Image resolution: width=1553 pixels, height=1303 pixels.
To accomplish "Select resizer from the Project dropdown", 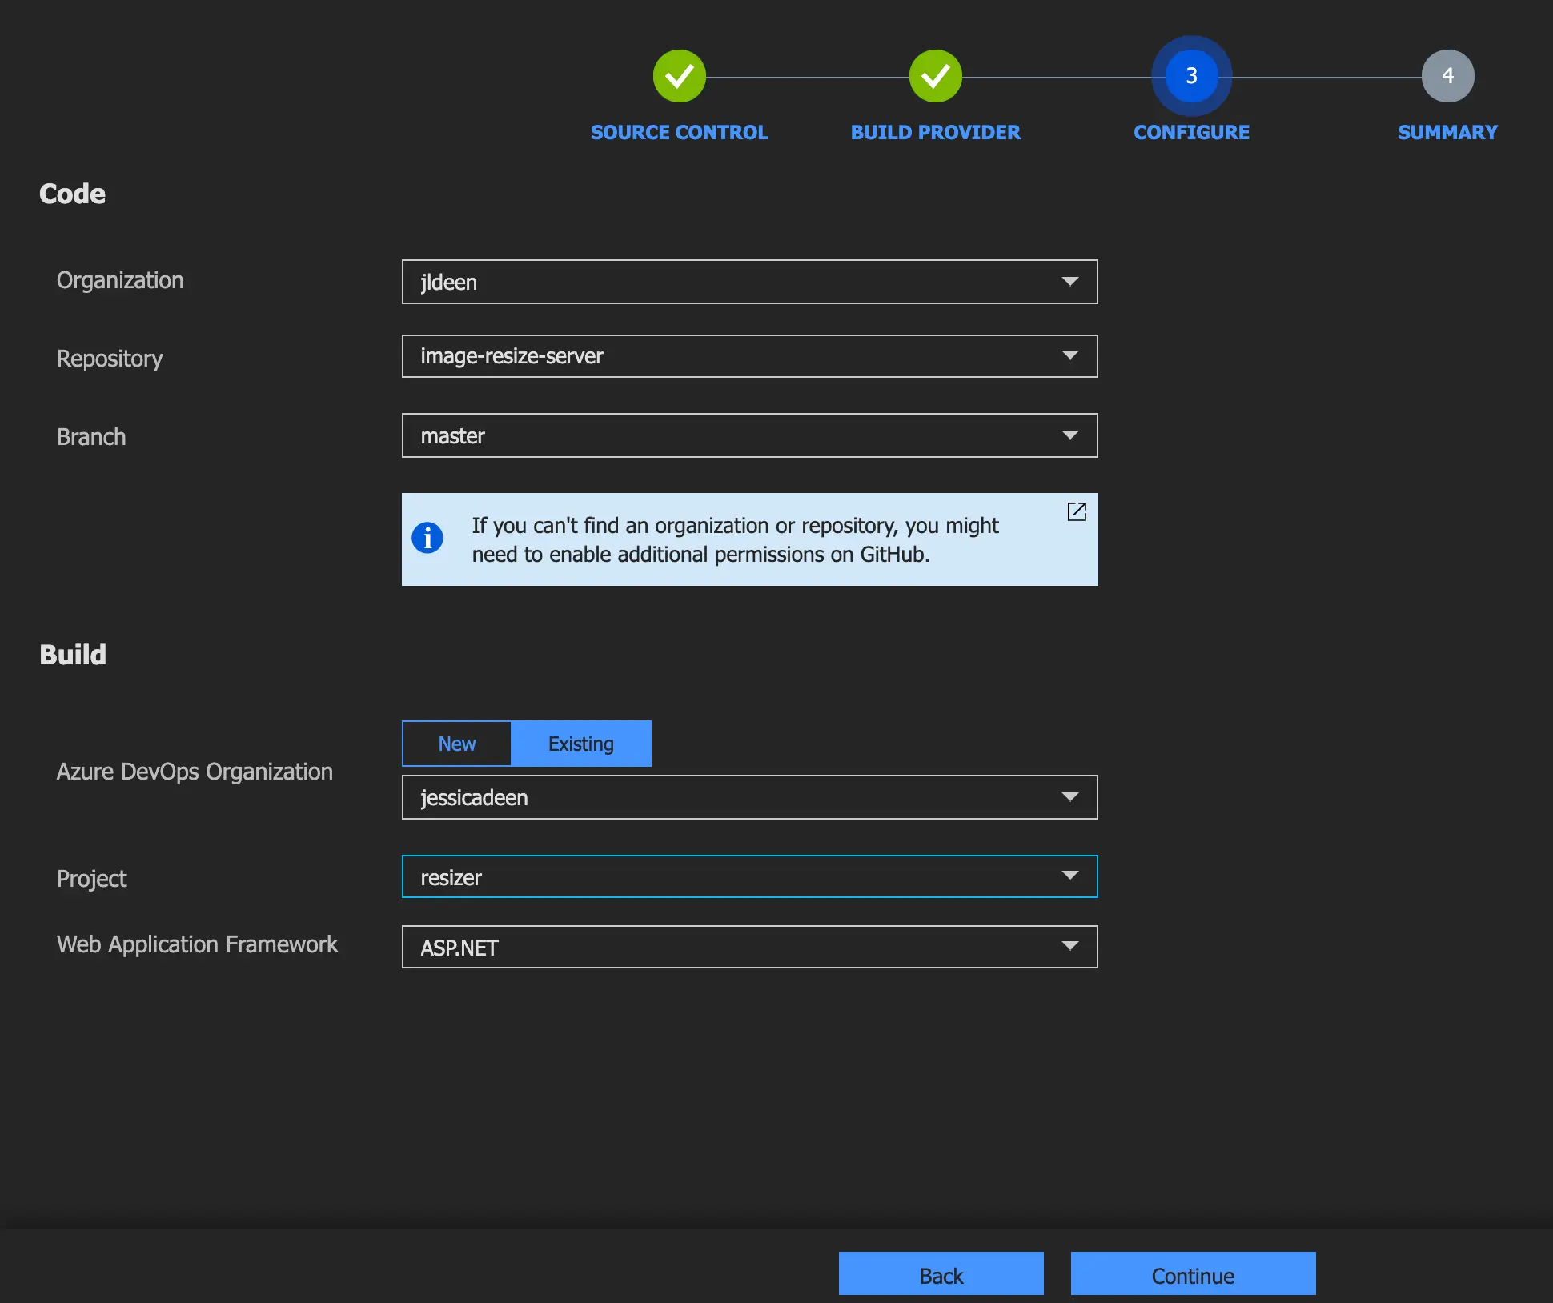I will pyautogui.click(x=750, y=876).
